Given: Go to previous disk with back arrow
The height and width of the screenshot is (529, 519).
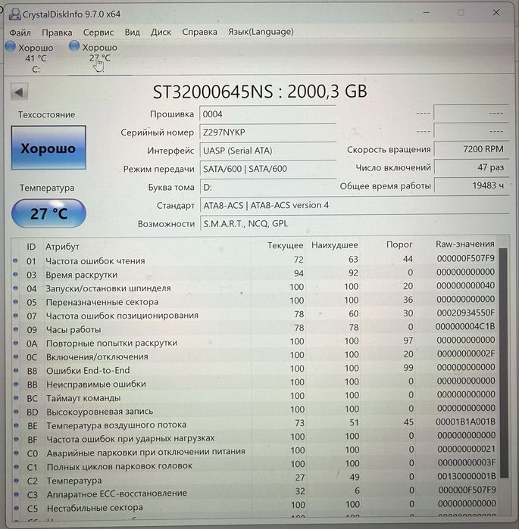Looking at the screenshot, I should pyautogui.click(x=19, y=92).
